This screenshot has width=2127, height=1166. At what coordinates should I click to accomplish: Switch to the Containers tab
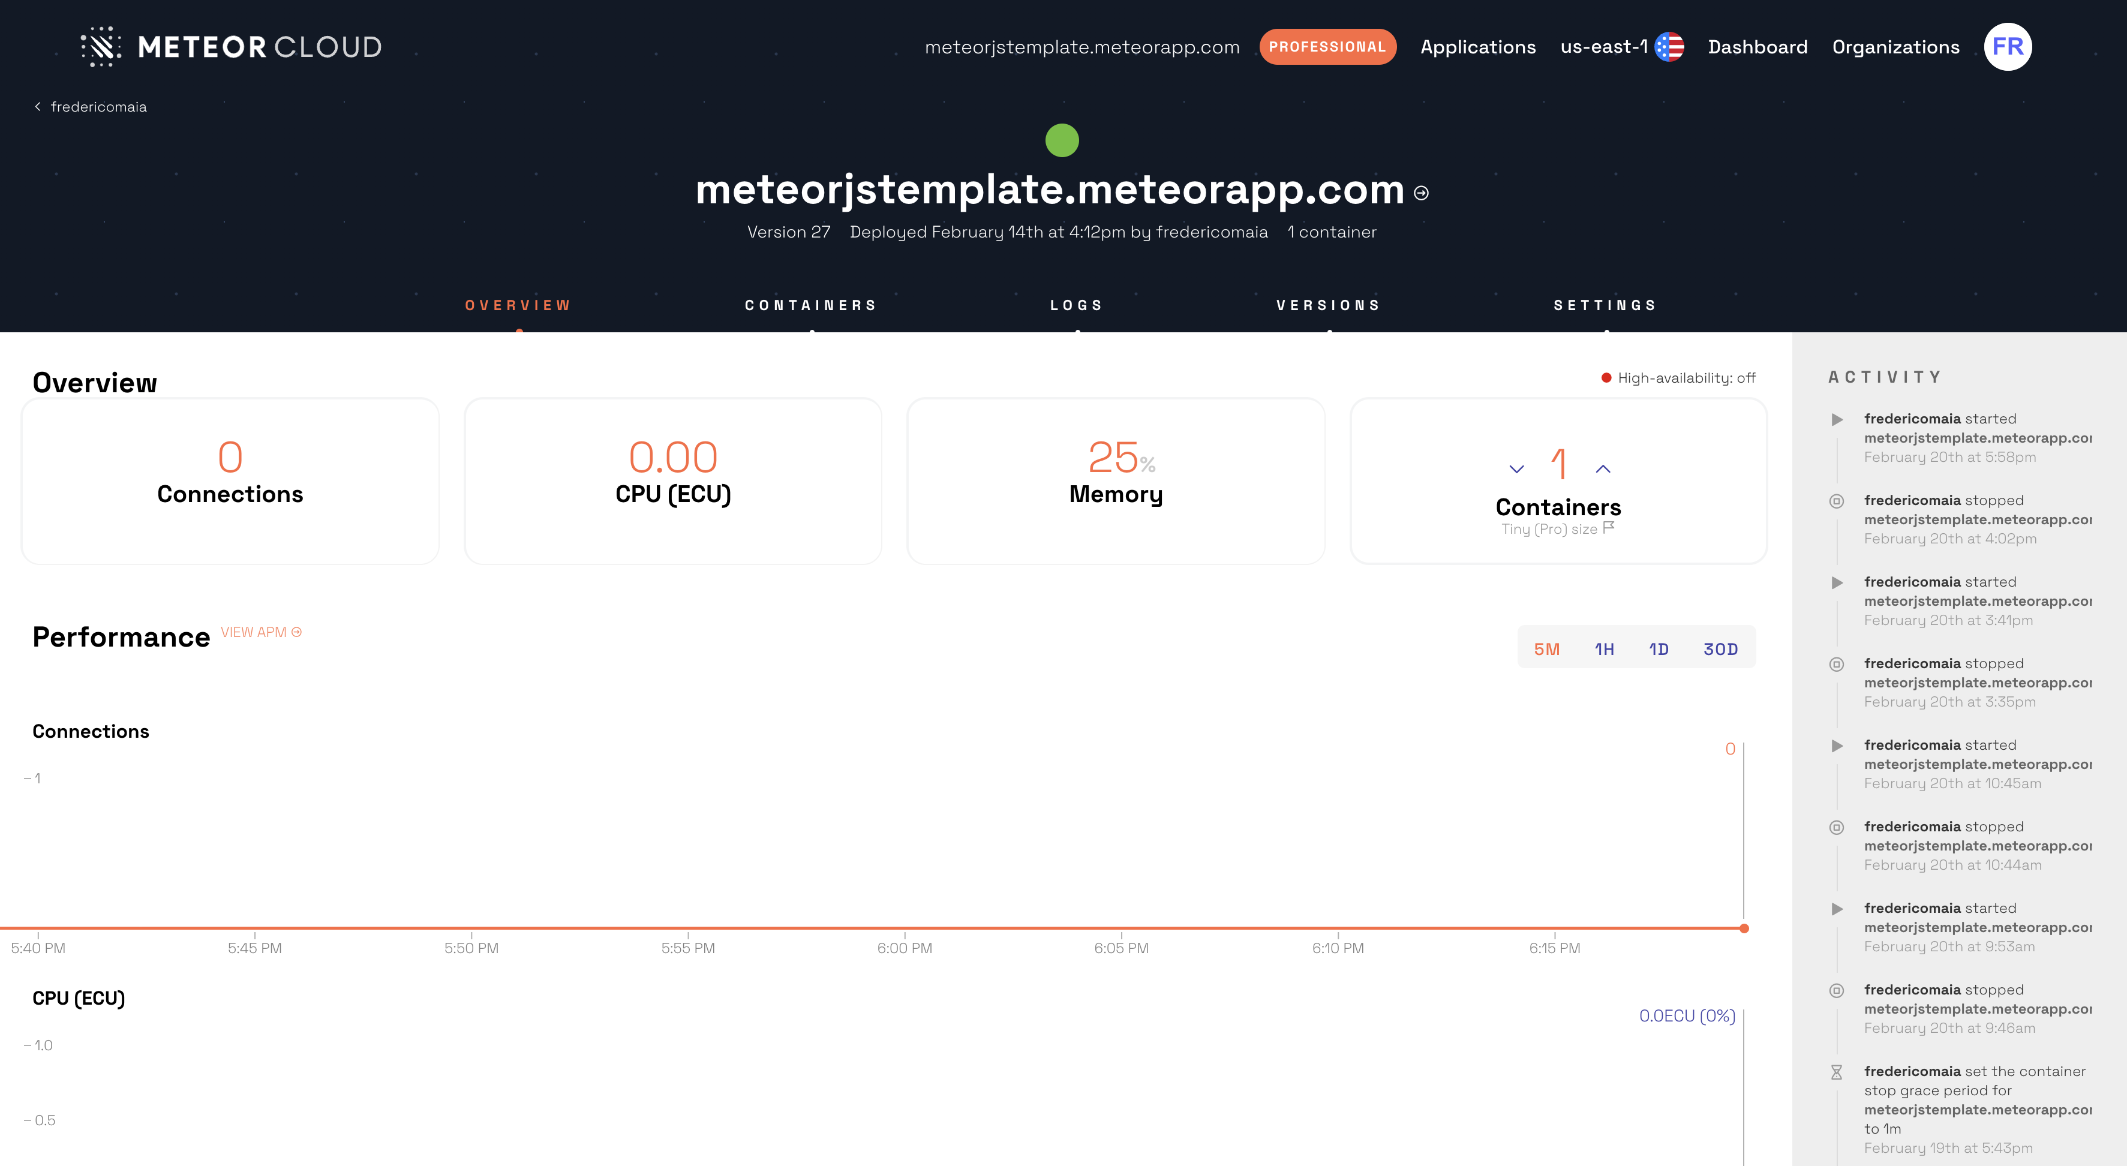point(811,305)
